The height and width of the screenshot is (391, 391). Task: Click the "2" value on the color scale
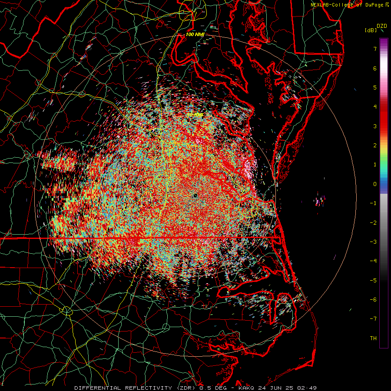(375, 146)
